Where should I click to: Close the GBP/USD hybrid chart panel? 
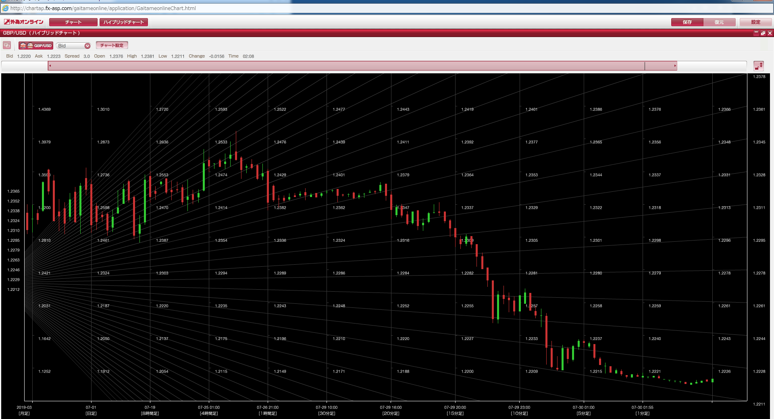click(770, 33)
